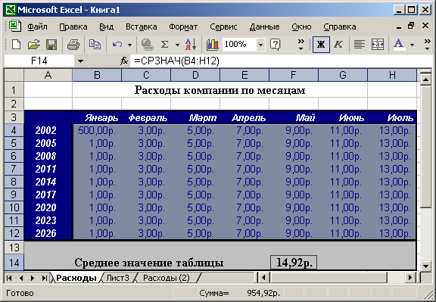The width and height of the screenshot is (436, 302).
Task: Expand the Undo history dropdown arrow
Action: pyautogui.click(x=129, y=45)
